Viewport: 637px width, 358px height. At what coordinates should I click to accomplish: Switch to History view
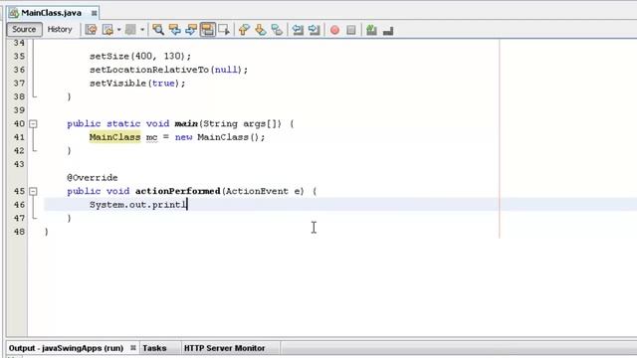(x=60, y=29)
